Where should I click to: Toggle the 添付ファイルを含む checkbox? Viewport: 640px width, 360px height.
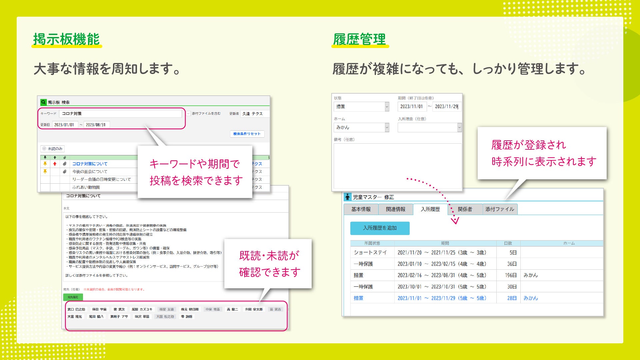[189, 114]
